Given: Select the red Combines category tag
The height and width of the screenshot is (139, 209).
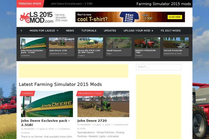Looking at the screenshot, I should click(x=27, y=93).
